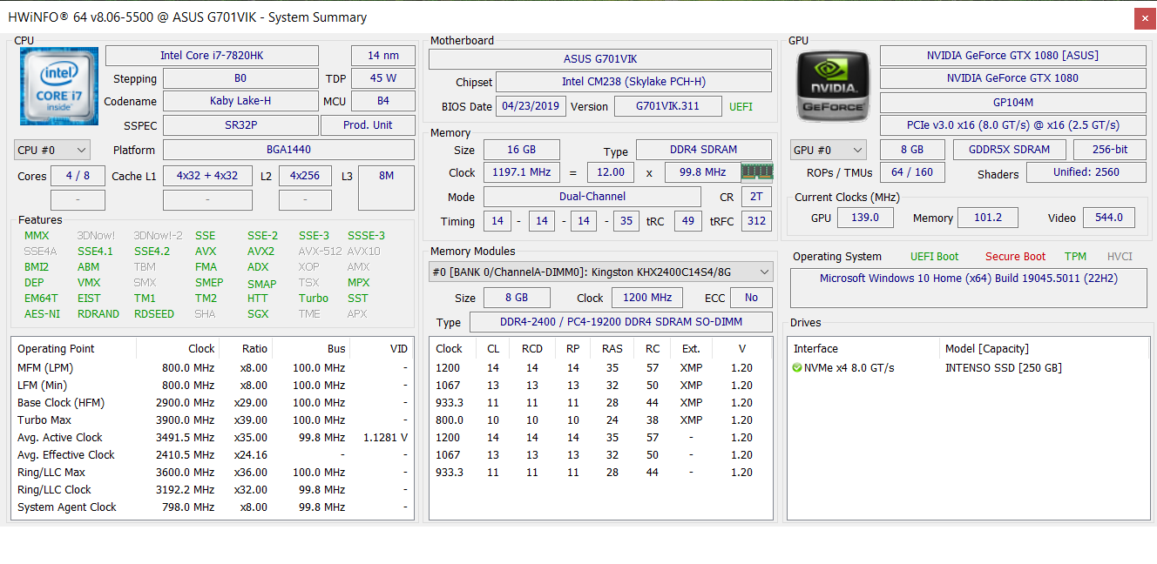Click the module size 8 GB field
The height and width of the screenshot is (564, 1157).
[517, 298]
